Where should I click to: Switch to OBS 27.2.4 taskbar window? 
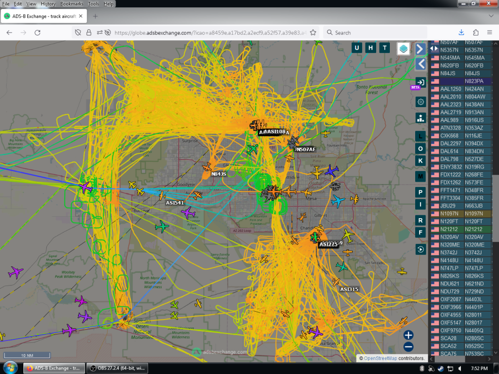point(117,368)
